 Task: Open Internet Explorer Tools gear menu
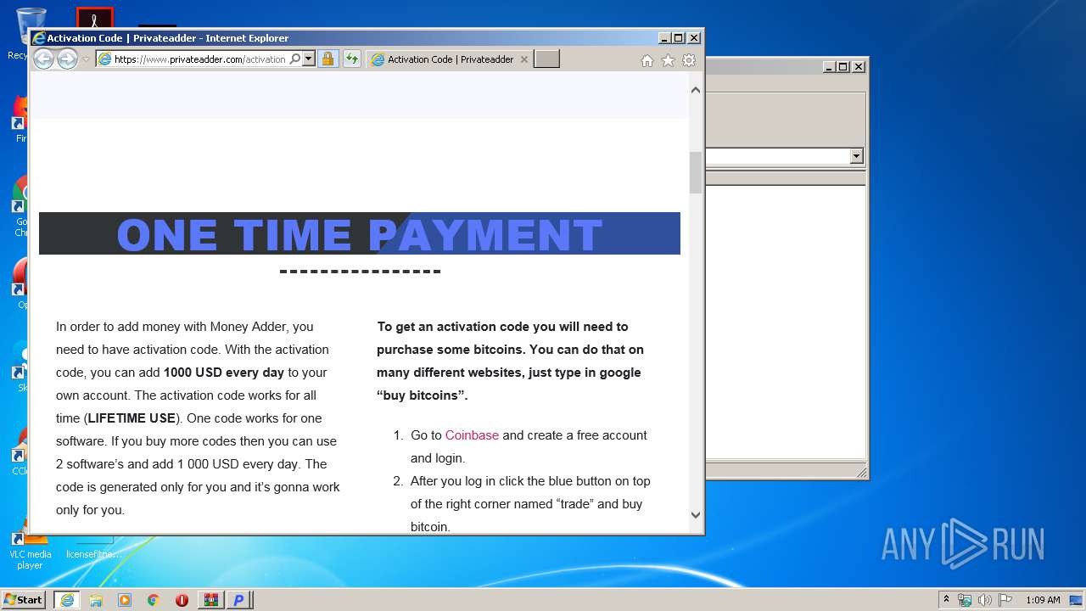(x=689, y=60)
